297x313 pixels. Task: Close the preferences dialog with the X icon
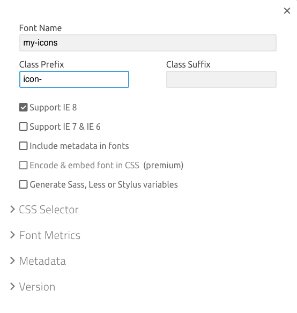(287, 11)
